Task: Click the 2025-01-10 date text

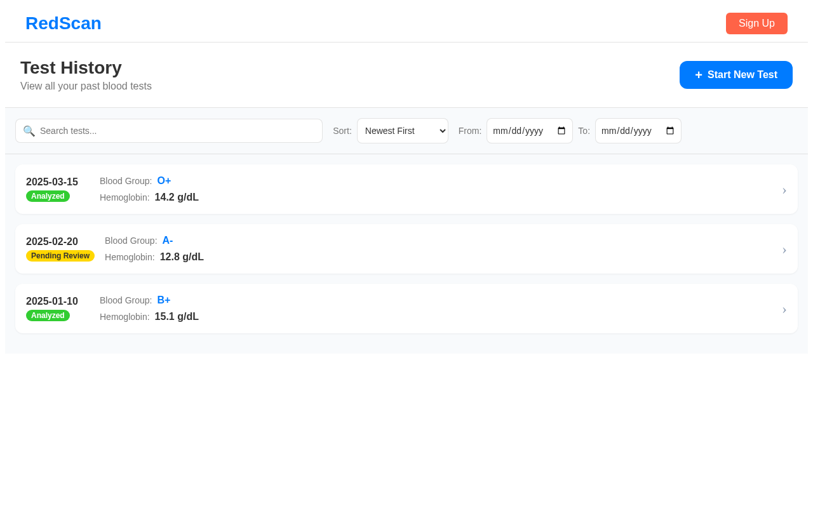Action: [52, 302]
